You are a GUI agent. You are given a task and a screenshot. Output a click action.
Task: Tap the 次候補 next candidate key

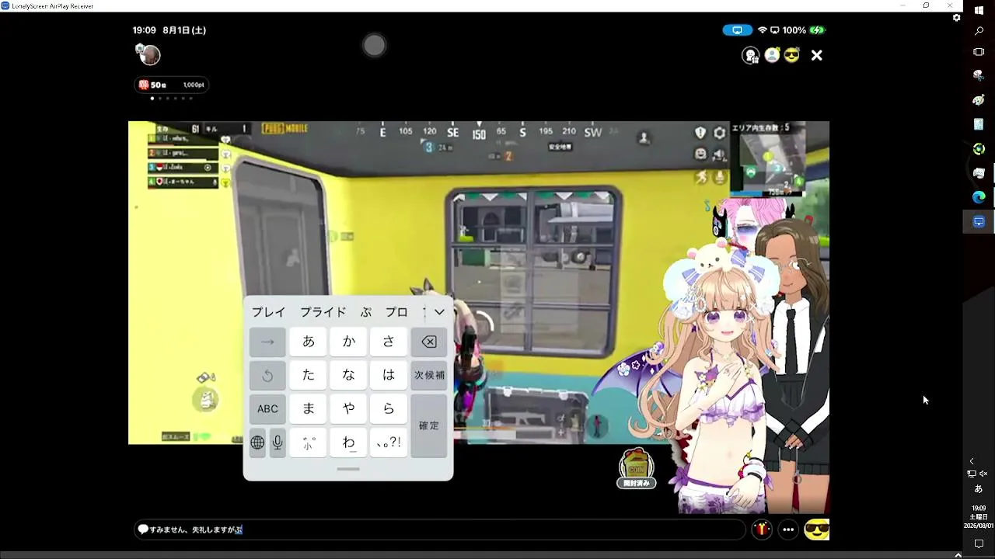pyautogui.click(x=429, y=375)
